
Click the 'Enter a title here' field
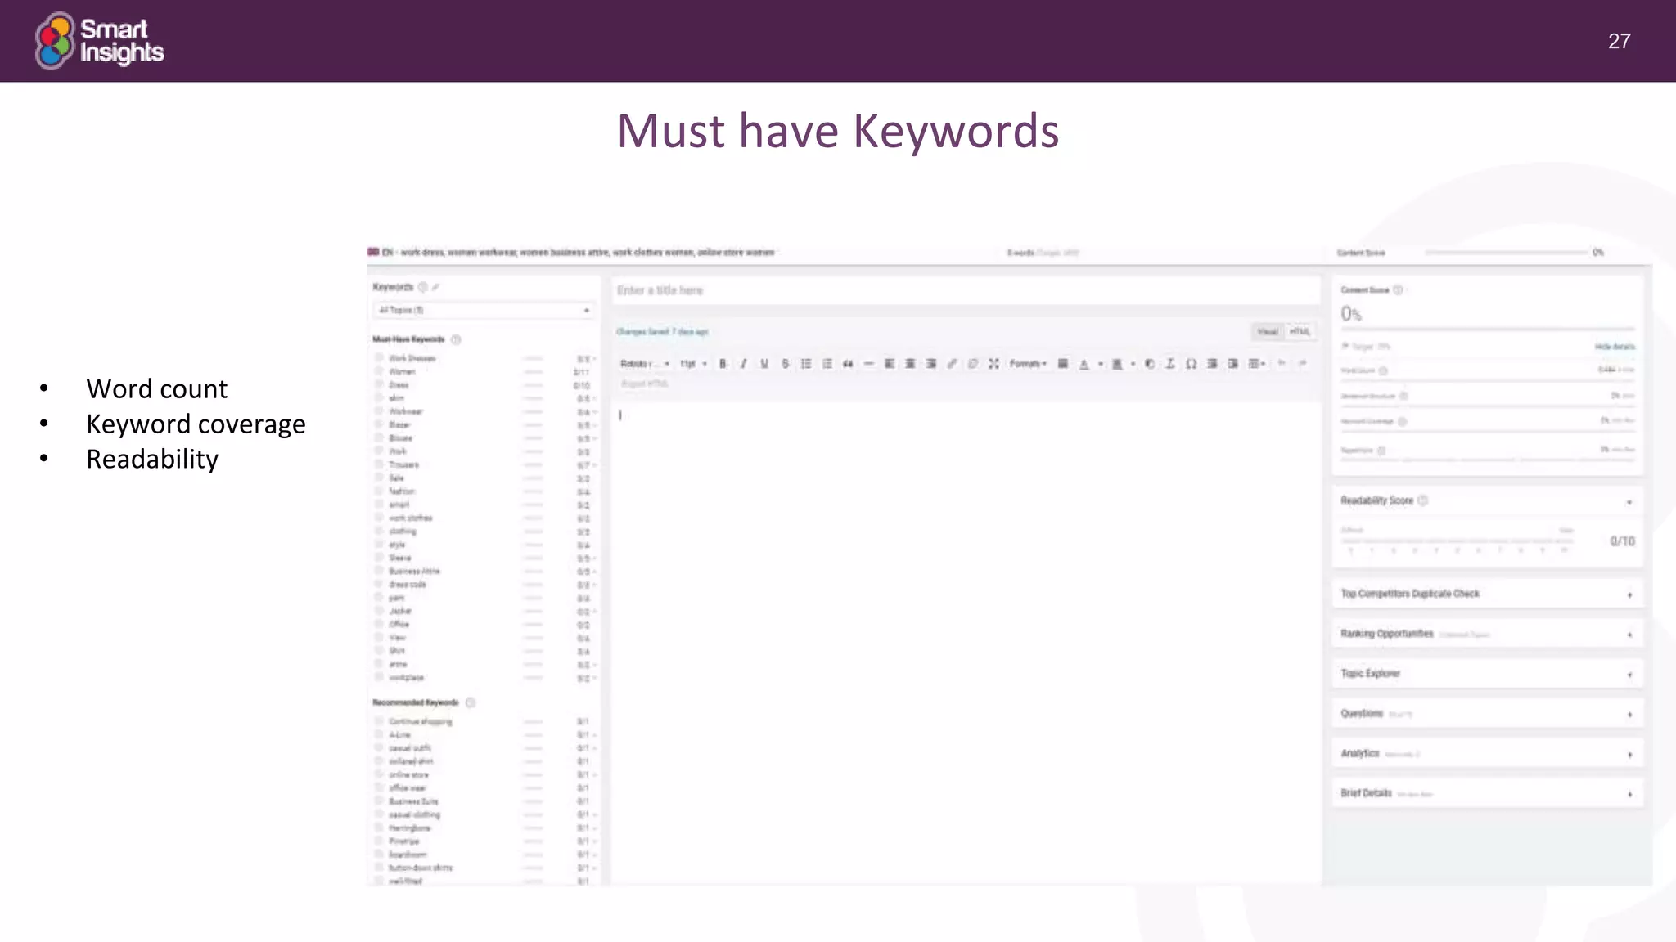[x=966, y=290]
